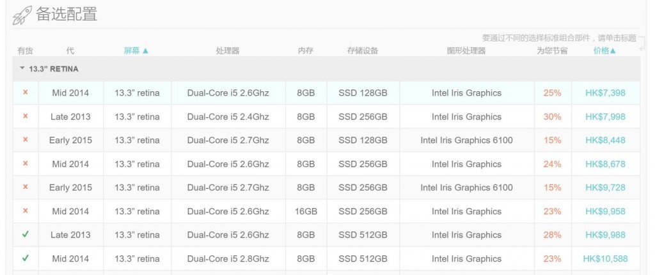Sort by the 为您节省 column header
Viewport: 655px width, 275px height.
(552, 51)
